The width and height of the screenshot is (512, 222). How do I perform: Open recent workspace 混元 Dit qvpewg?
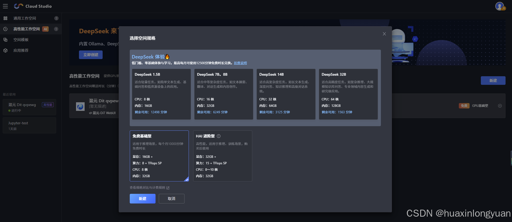(29, 107)
